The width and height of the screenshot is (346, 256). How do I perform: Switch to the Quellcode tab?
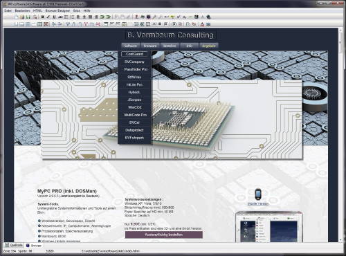[14, 245]
